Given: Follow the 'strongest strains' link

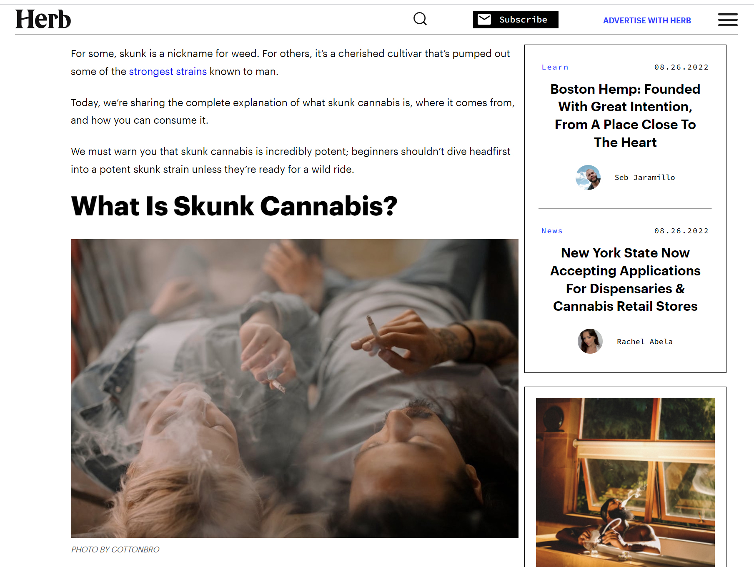Looking at the screenshot, I should [168, 72].
